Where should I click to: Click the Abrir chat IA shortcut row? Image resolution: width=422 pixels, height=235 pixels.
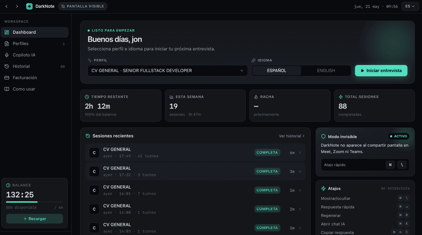click(x=365, y=224)
